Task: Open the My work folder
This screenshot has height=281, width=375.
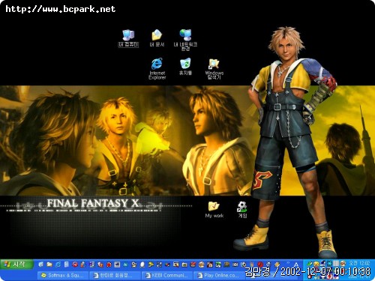Action: pyautogui.click(x=214, y=210)
